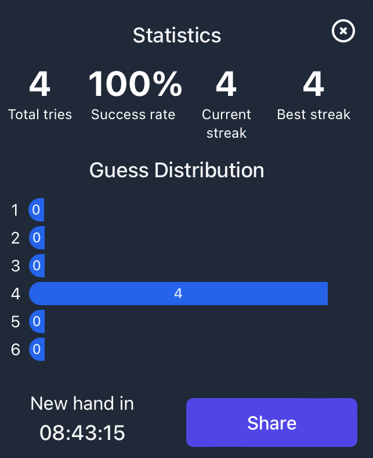The width and height of the screenshot is (373, 458).
Task: Click the Total tries label
Action: (x=40, y=114)
